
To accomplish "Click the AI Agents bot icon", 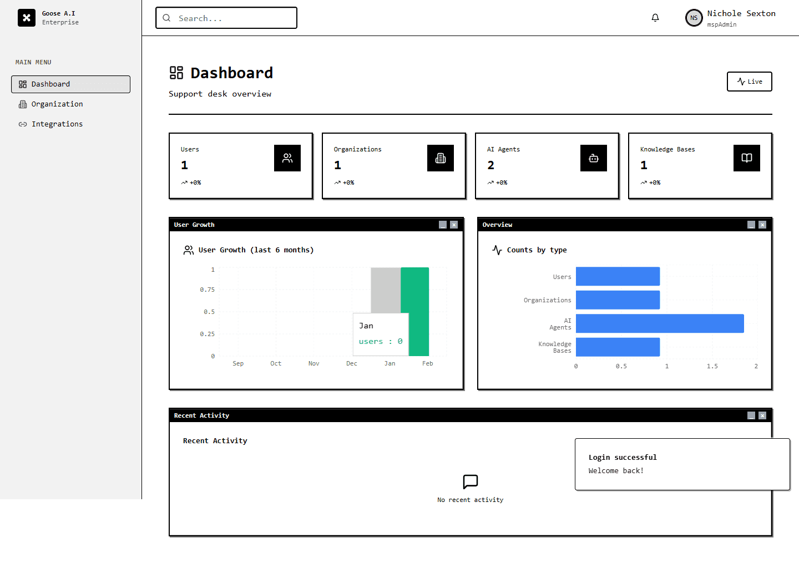I will 594,158.
